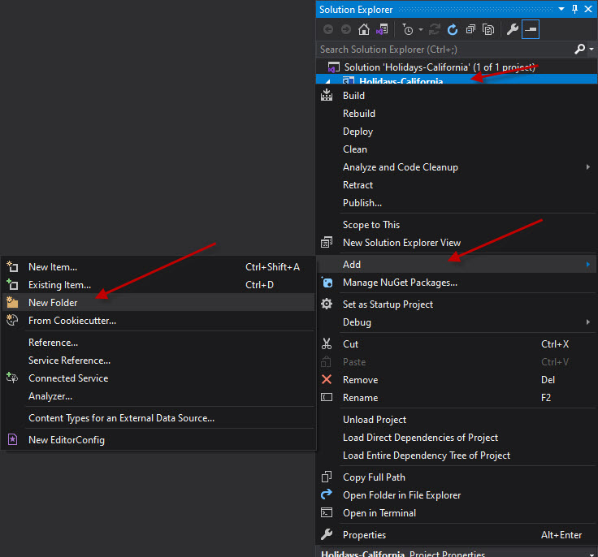Open the Pending Changes Filter clock icon
The width and height of the screenshot is (598, 557).
408,29
